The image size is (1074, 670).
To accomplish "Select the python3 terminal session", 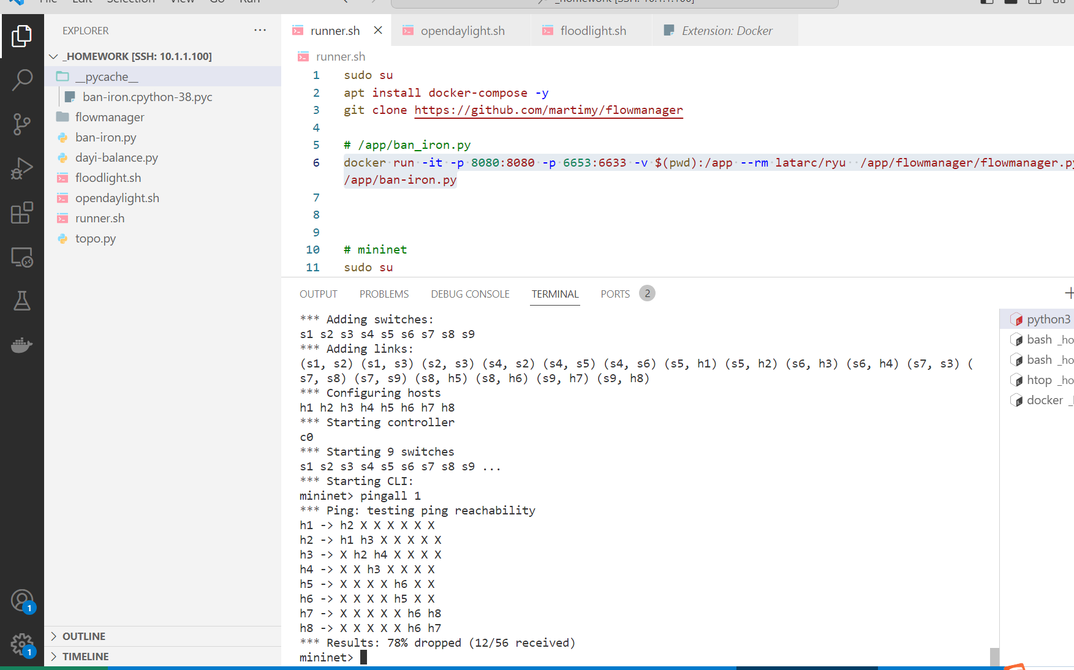I will click(x=1038, y=319).
